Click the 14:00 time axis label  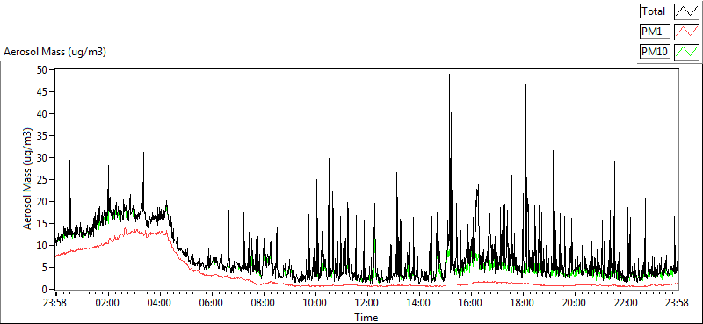[419, 302]
